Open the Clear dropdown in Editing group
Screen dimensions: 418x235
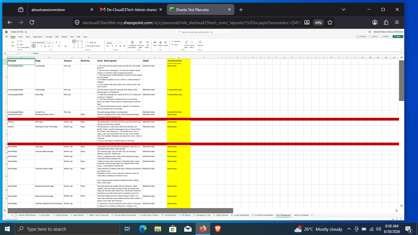tap(175, 45)
